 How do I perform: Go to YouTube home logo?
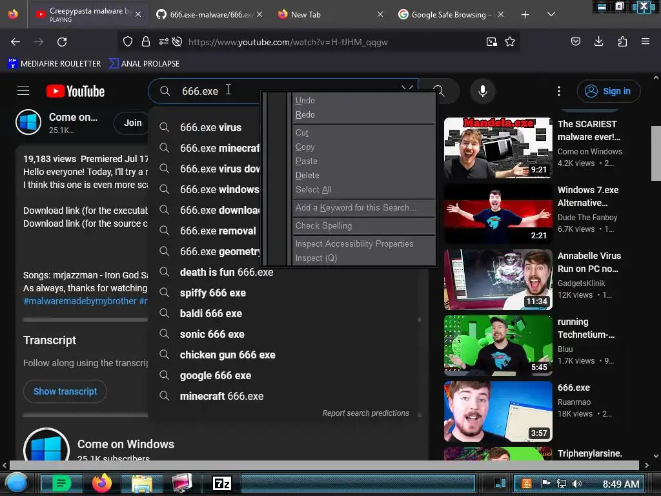pos(76,91)
